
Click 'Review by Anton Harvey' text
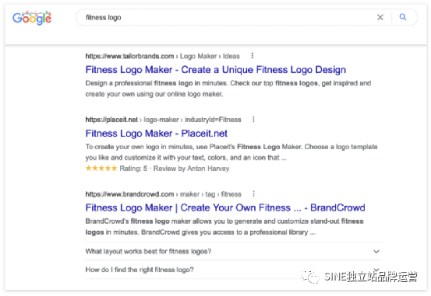[x=191, y=169]
